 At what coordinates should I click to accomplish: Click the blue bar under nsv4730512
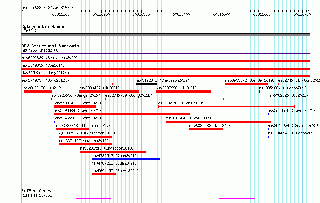126,159
